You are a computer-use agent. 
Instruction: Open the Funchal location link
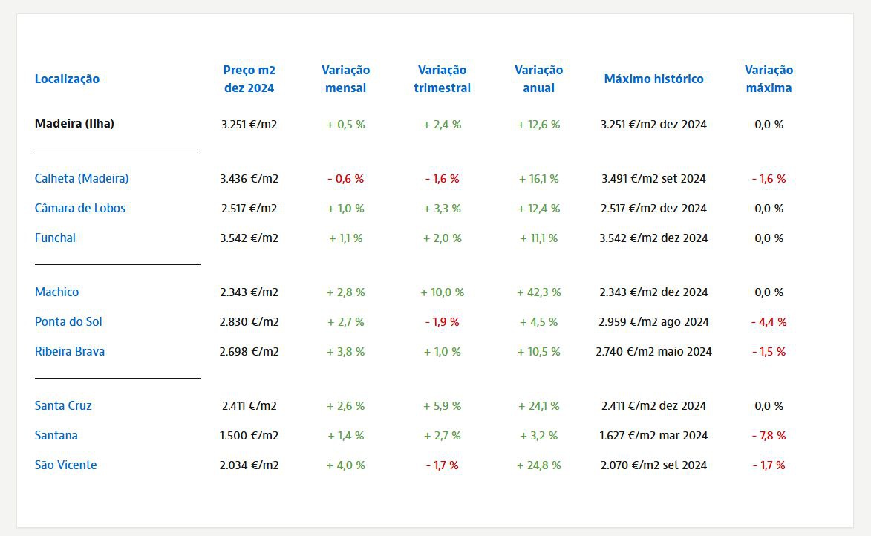click(x=55, y=238)
